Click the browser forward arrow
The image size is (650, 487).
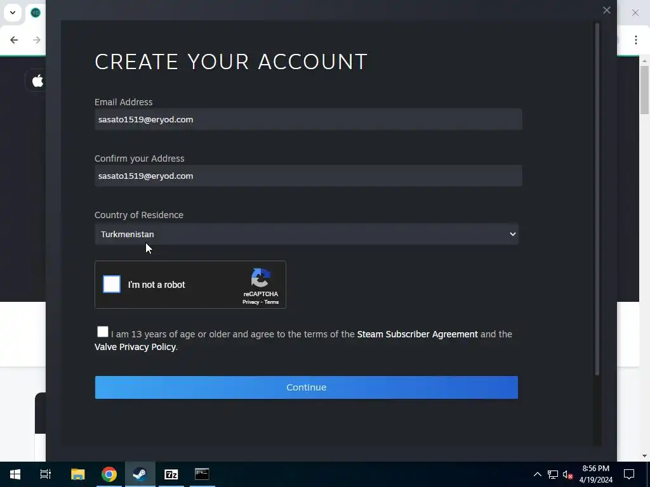[x=36, y=40]
